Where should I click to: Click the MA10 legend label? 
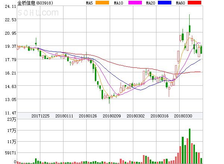point(118,3)
